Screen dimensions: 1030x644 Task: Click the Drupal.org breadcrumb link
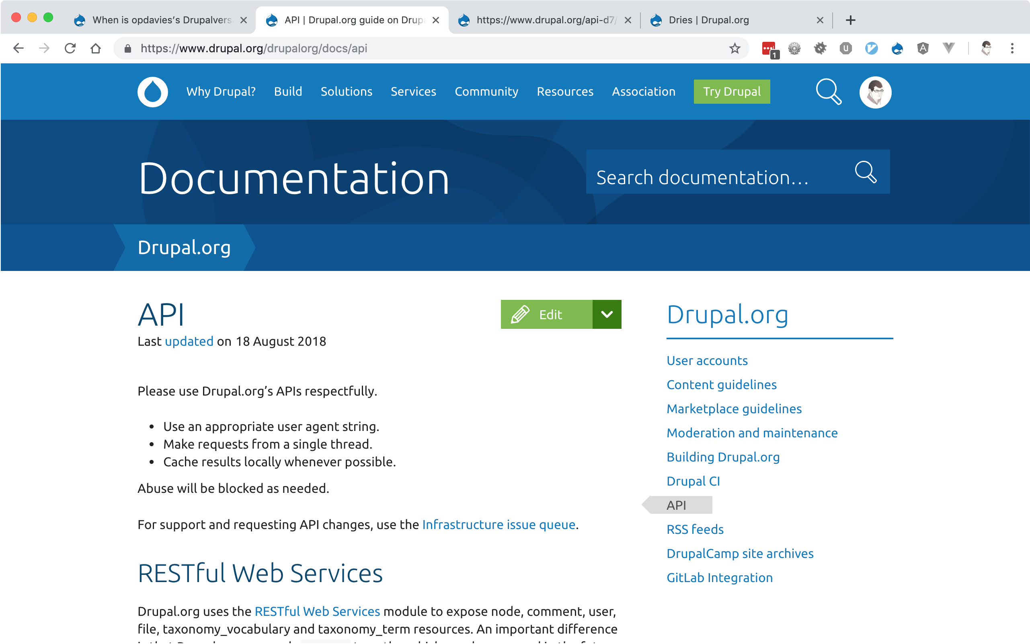184,248
